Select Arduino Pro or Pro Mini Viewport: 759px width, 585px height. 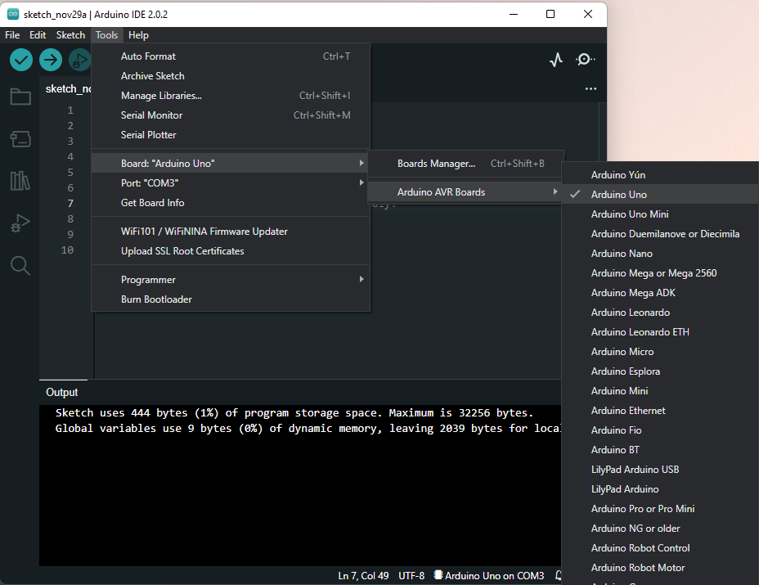pos(660,508)
